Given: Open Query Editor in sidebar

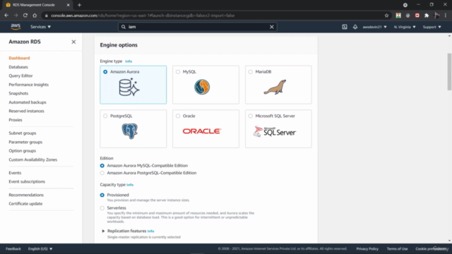Looking at the screenshot, I should tap(20, 75).
